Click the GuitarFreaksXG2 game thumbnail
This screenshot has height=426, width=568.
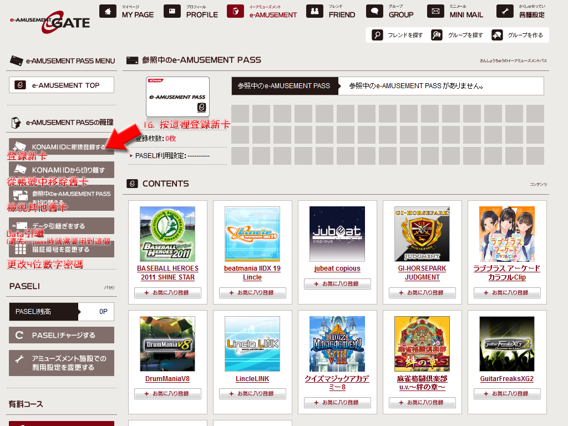click(x=506, y=344)
